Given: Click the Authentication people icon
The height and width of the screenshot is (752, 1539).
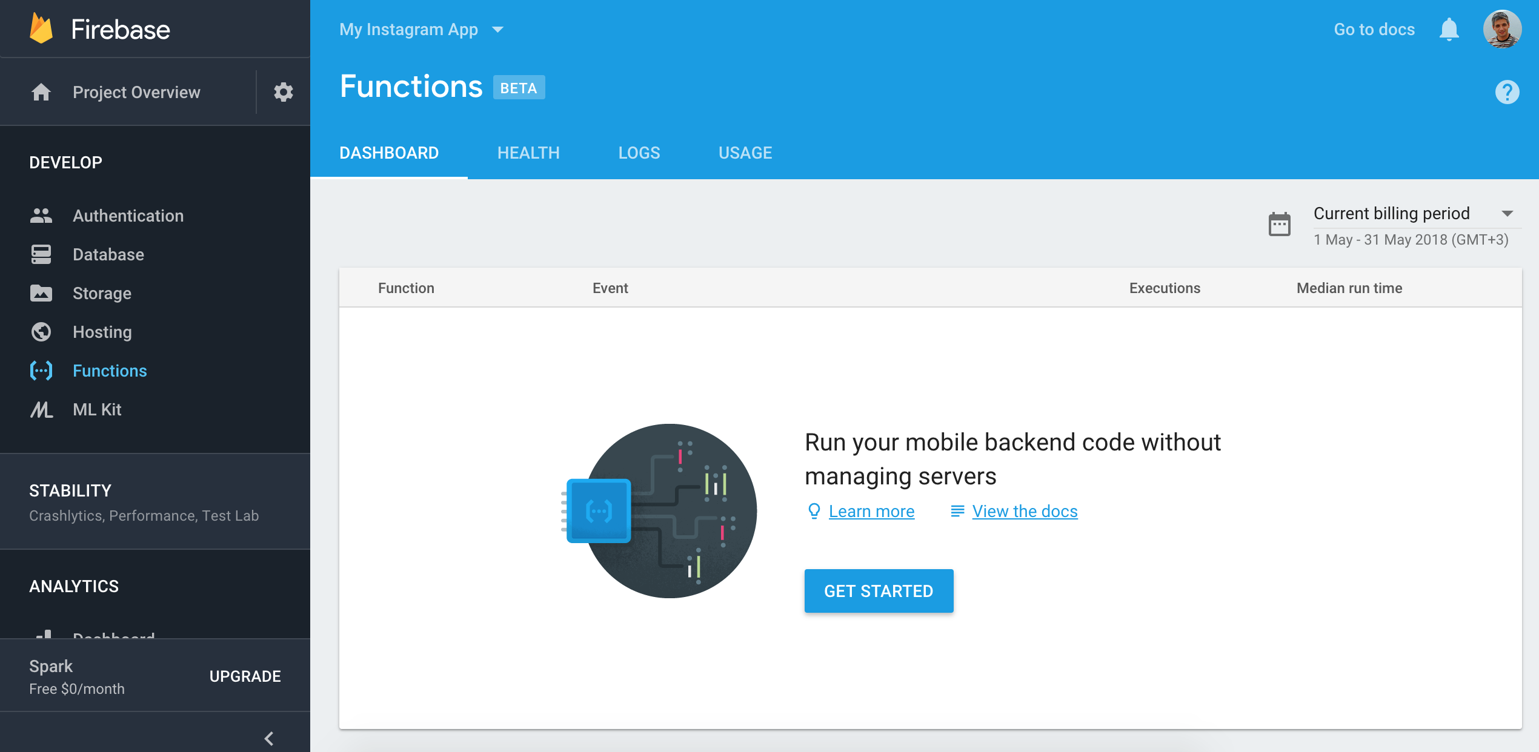Looking at the screenshot, I should point(41,216).
